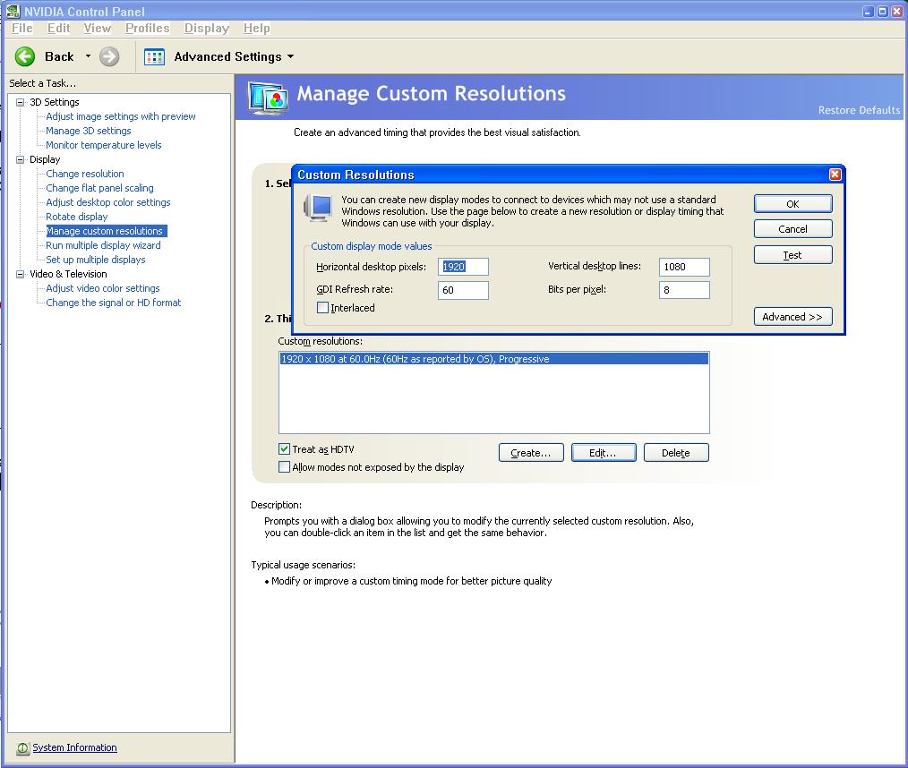Select Run multiple display wizard
This screenshot has width=908, height=768.
pos(103,245)
